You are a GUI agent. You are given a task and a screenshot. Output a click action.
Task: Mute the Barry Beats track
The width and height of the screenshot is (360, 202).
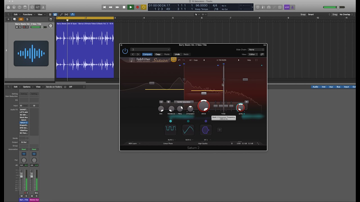pos(17,27)
